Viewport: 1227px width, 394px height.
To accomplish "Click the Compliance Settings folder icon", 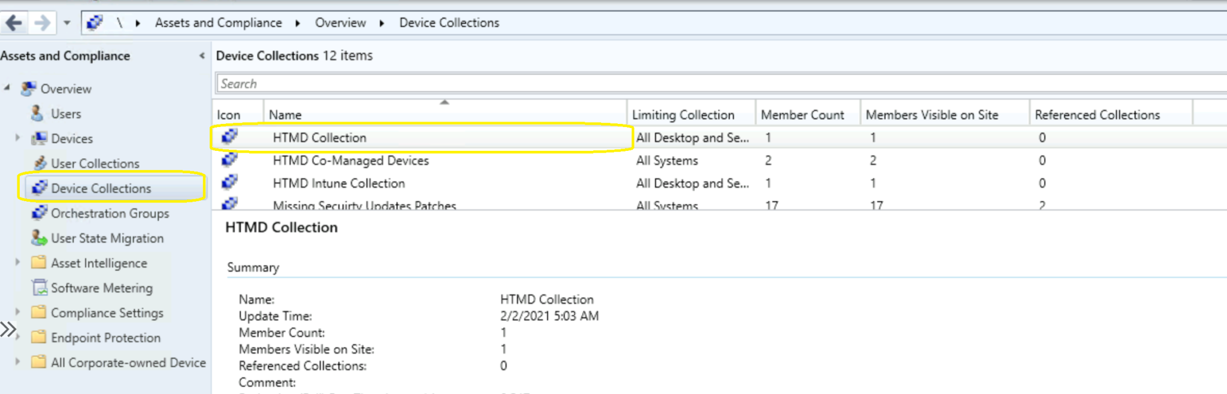I will [x=39, y=312].
